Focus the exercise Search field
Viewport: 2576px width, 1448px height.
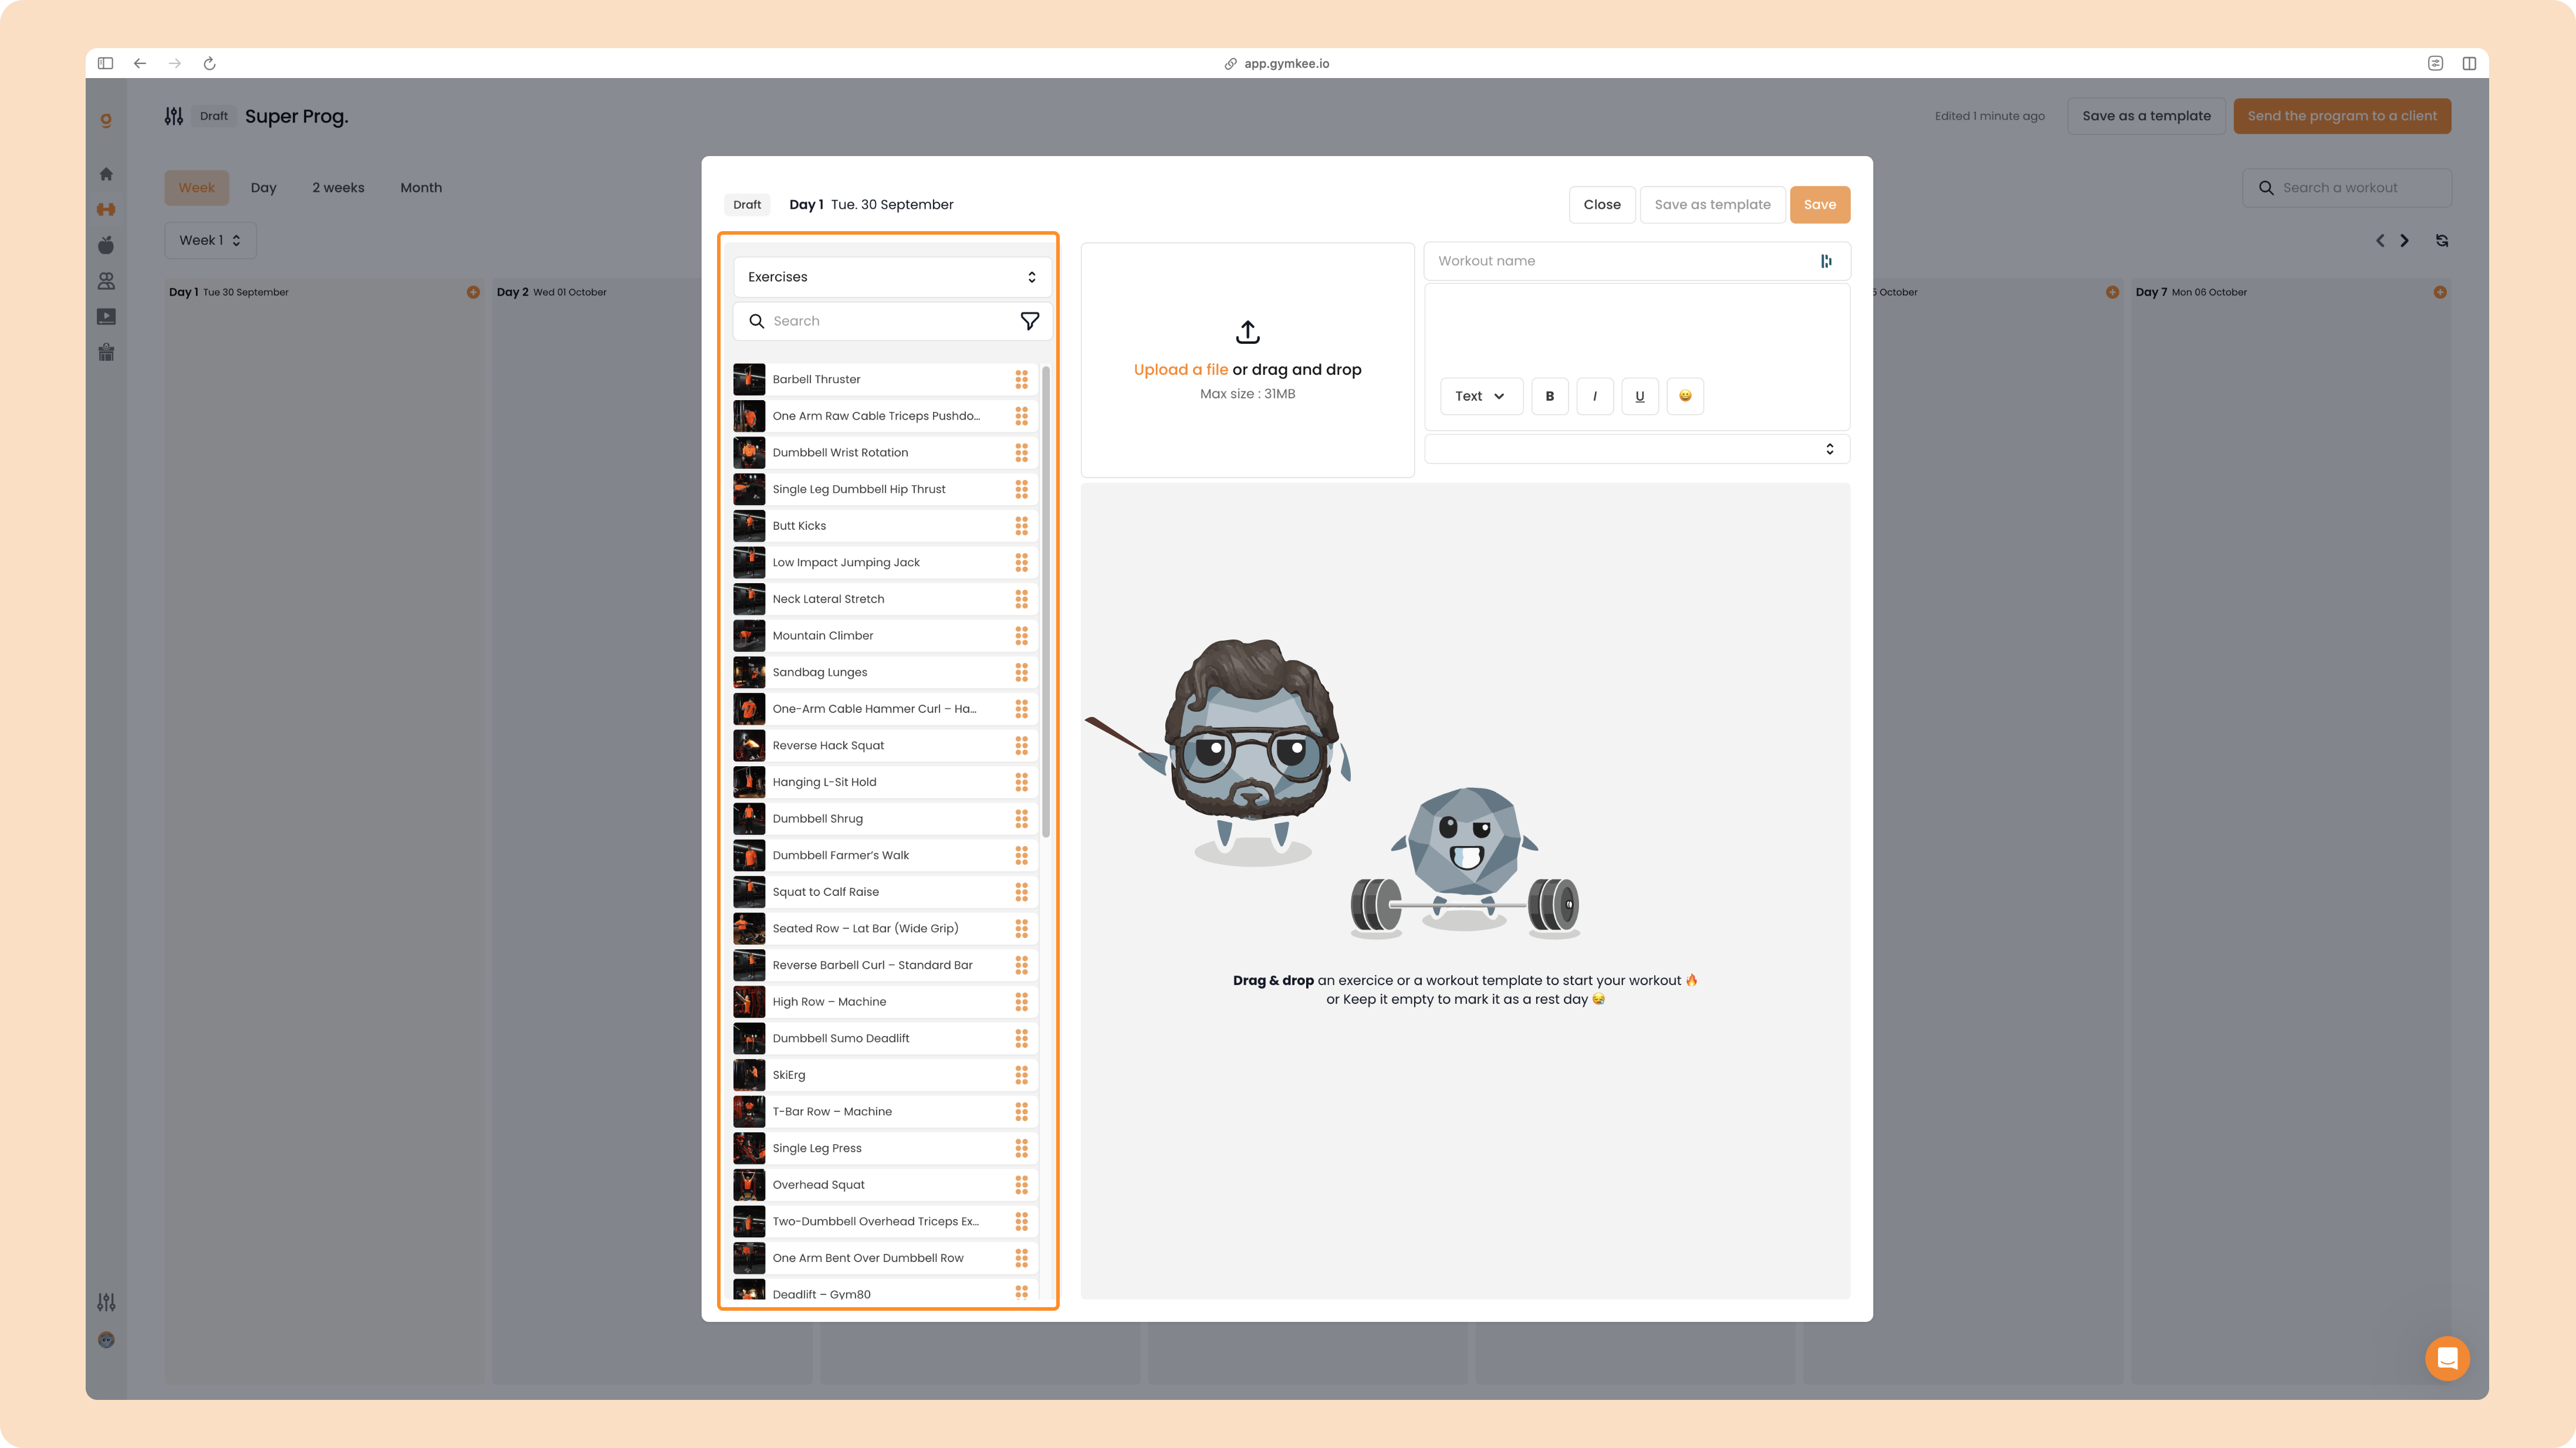coord(892,321)
